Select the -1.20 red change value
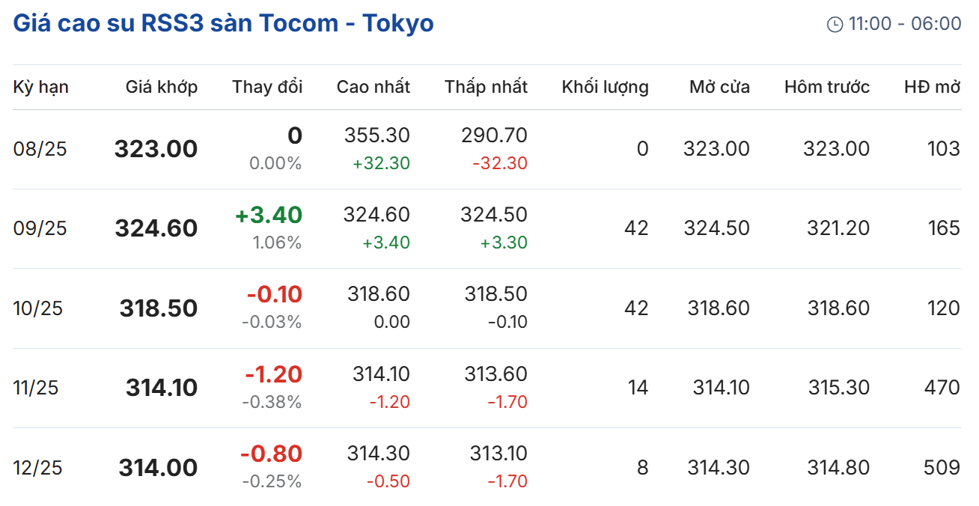Screen dimensions: 979x506 [x=274, y=374]
